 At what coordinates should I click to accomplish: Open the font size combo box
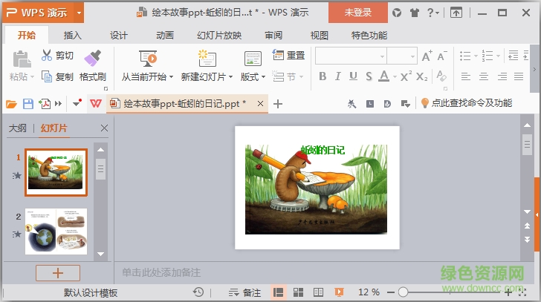(402, 56)
